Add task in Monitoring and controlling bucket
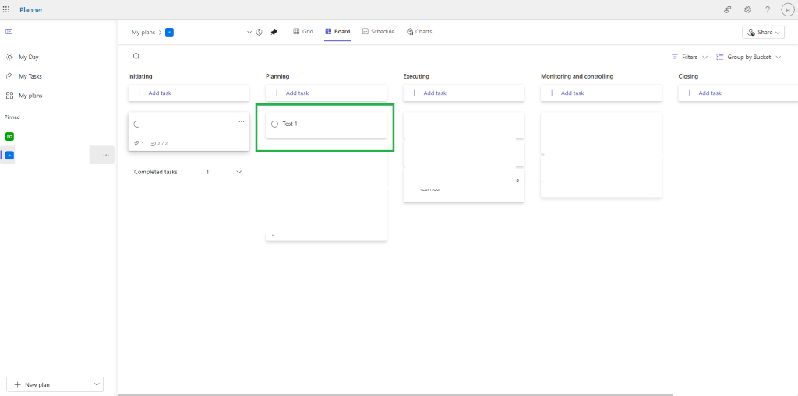The width and height of the screenshot is (798, 396). (x=601, y=93)
